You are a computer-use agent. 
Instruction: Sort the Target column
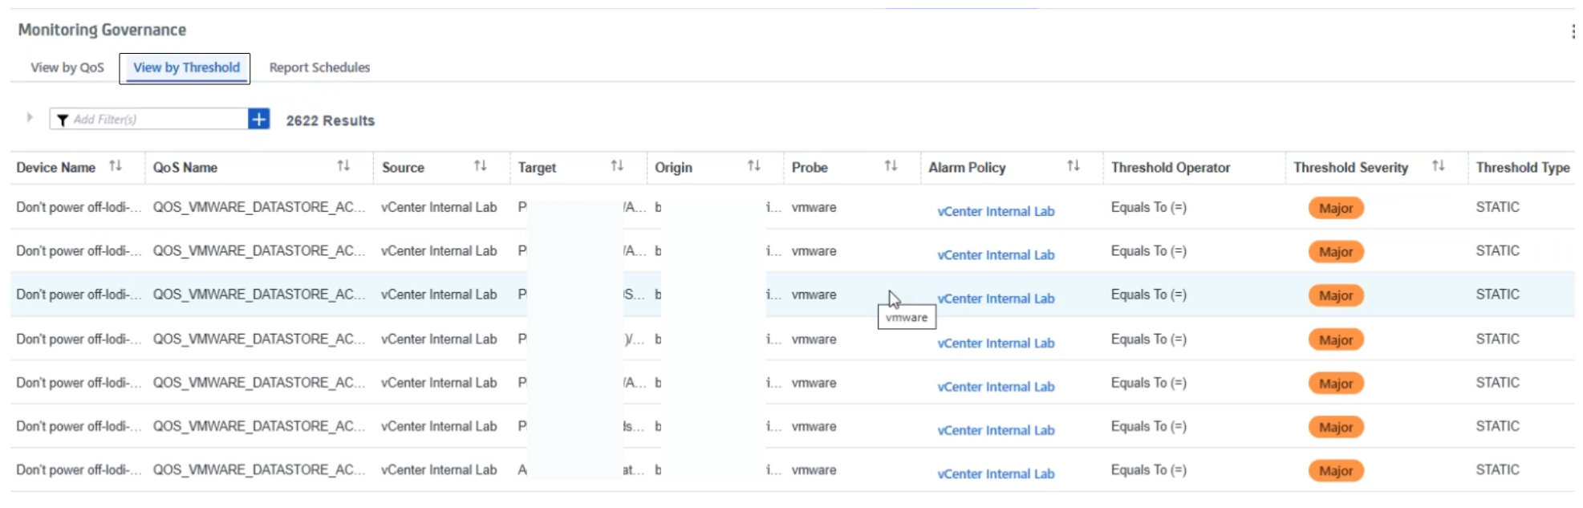(x=617, y=166)
